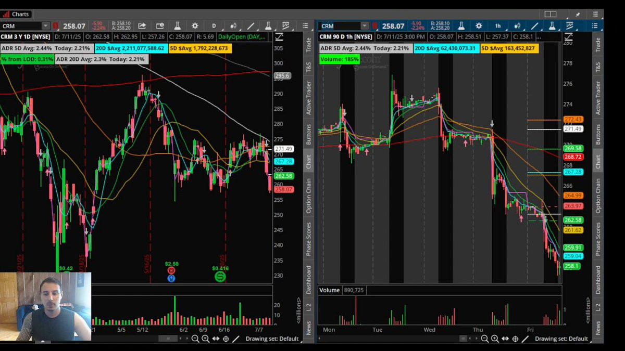625x351 pixels.
Task: Expand the left chart symbol dropdown arrow
Action: pyautogui.click(x=46, y=26)
